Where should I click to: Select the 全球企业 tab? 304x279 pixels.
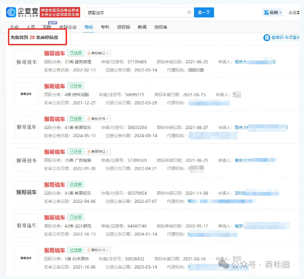pyautogui.click(x=68, y=27)
